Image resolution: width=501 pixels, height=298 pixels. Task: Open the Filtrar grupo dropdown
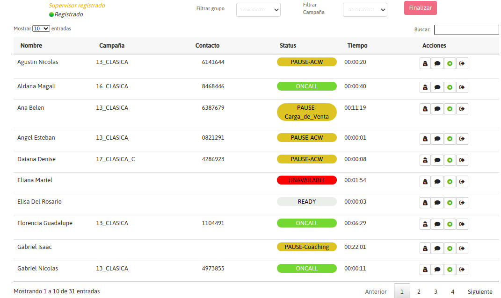pos(258,10)
